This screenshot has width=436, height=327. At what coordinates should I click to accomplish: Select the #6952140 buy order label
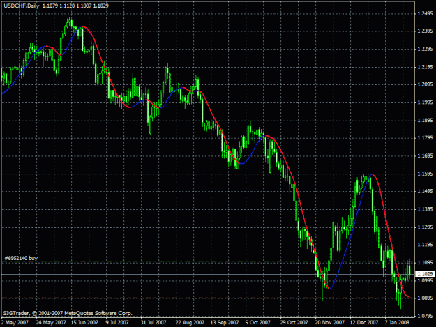click(21, 258)
